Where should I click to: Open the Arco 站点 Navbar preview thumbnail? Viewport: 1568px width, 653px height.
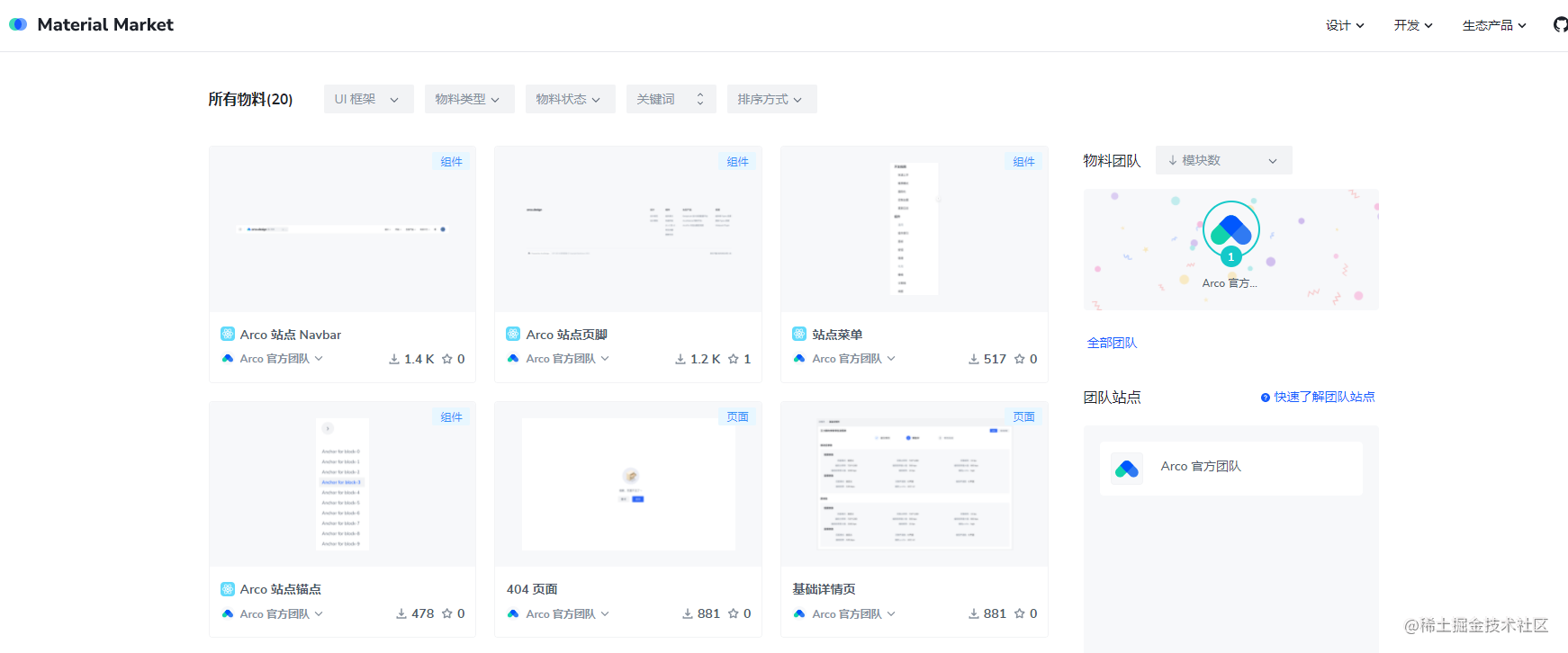tap(342, 229)
